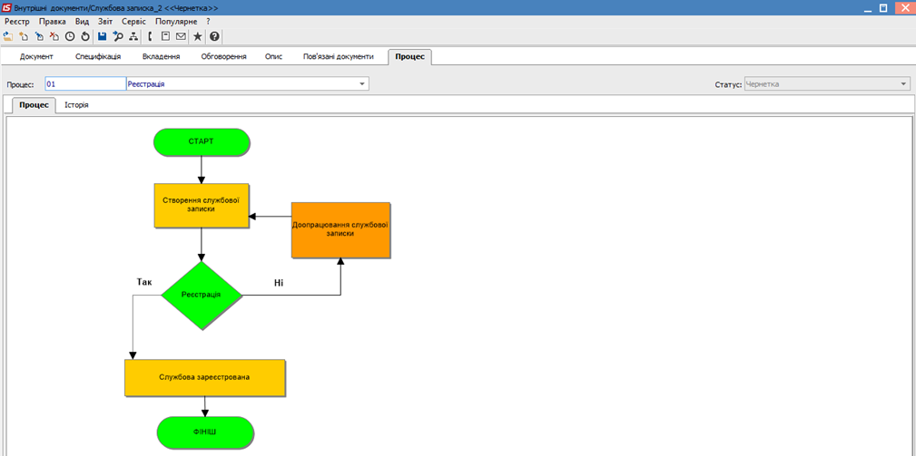Switch to the Специфікація tab
Image resolution: width=916 pixels, height=456 pixels.
tap(98, 56)
